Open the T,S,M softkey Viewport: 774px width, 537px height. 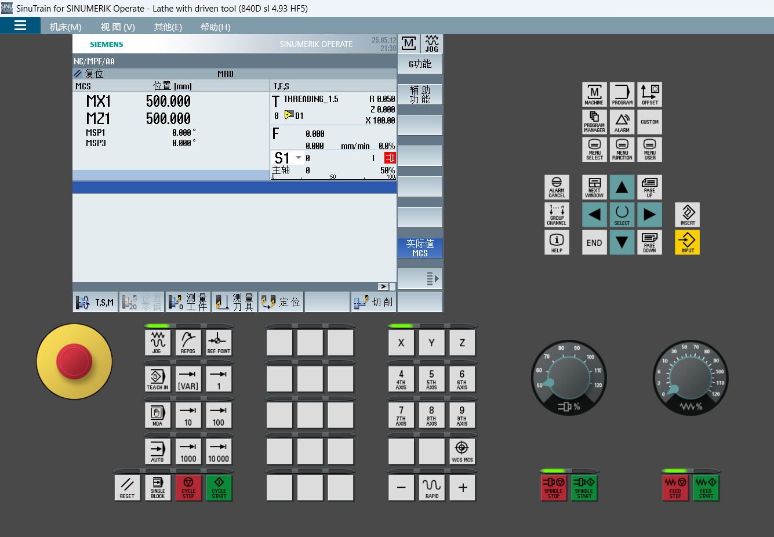[x=96, y=302]
